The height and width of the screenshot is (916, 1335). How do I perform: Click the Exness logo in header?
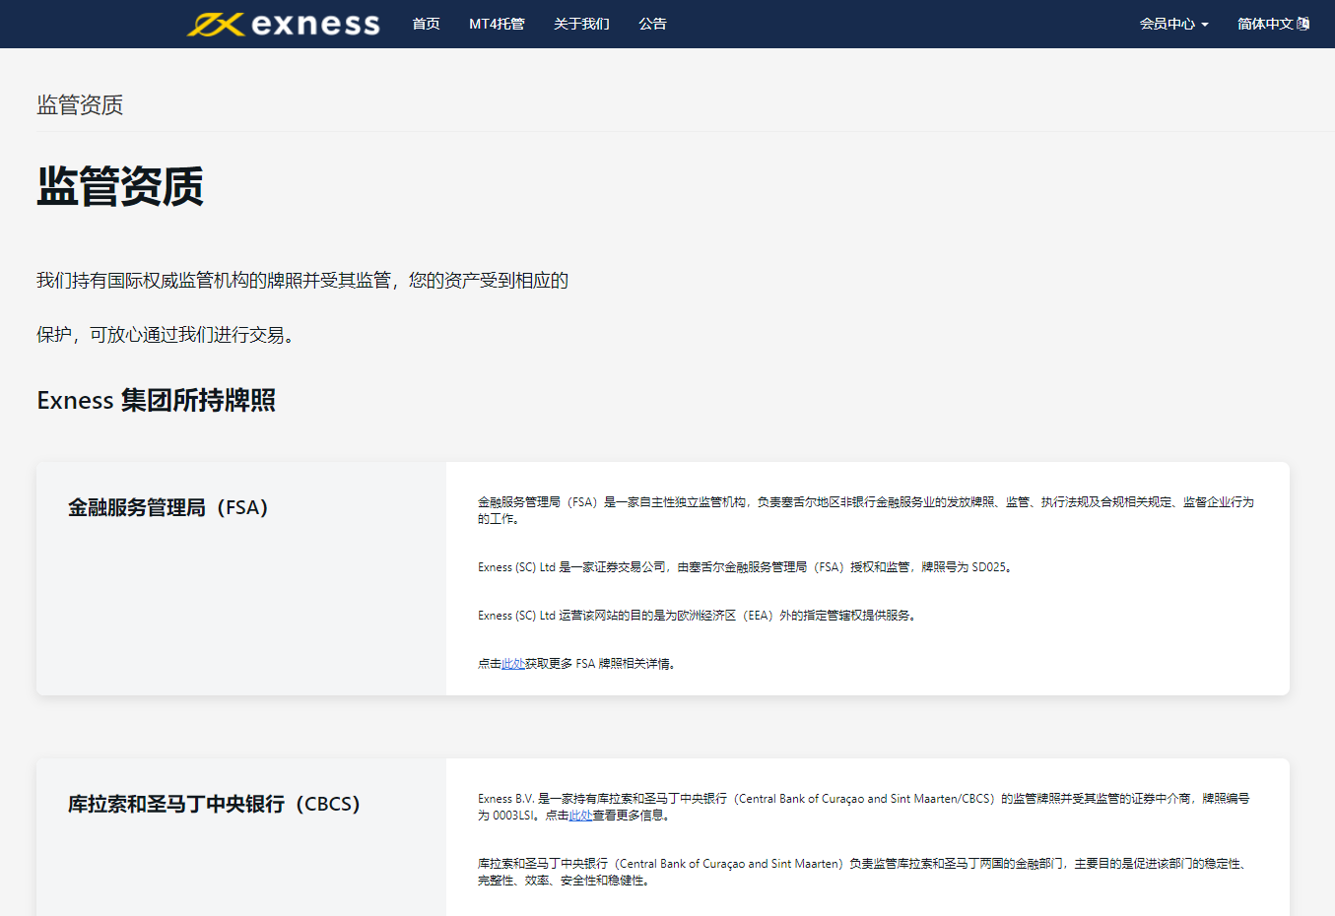click(x=284, y=24)
